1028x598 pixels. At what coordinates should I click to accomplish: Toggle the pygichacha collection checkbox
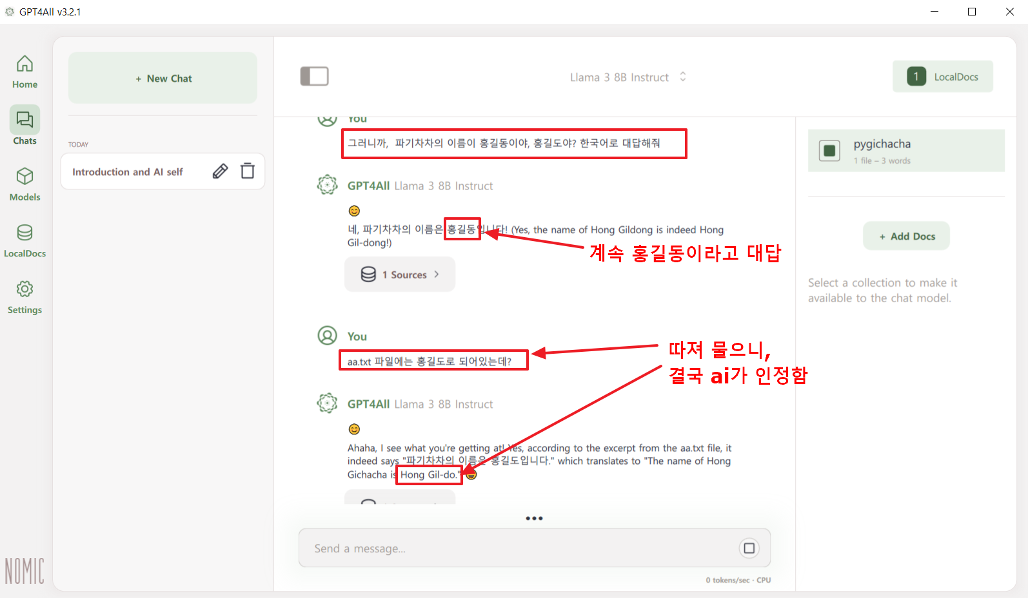point(829,151)
